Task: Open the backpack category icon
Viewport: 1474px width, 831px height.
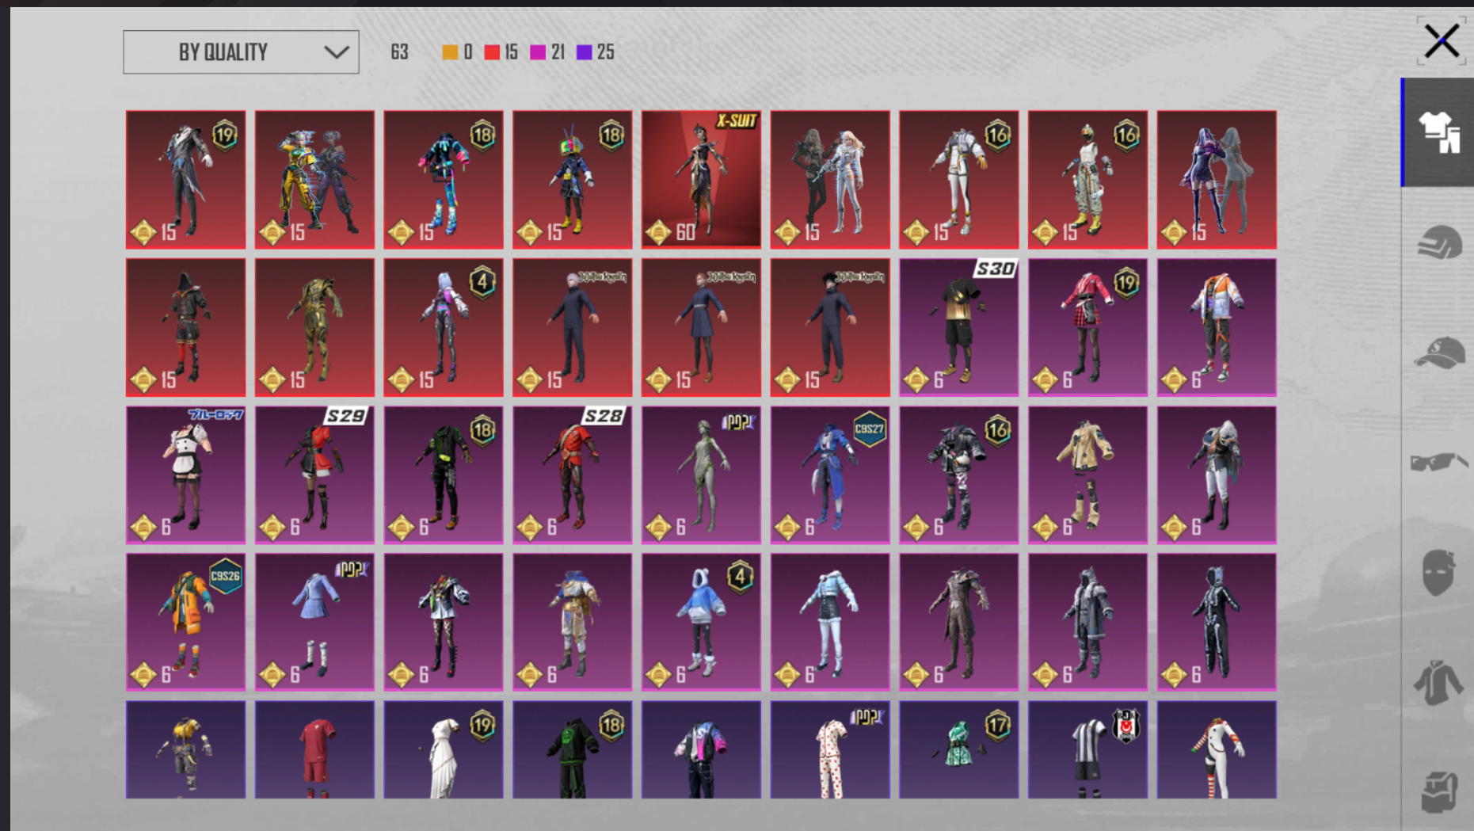Action: (x=1438, y=791)
